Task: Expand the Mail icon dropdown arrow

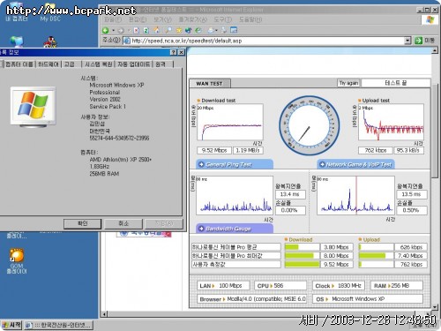Action: point(217,30)
